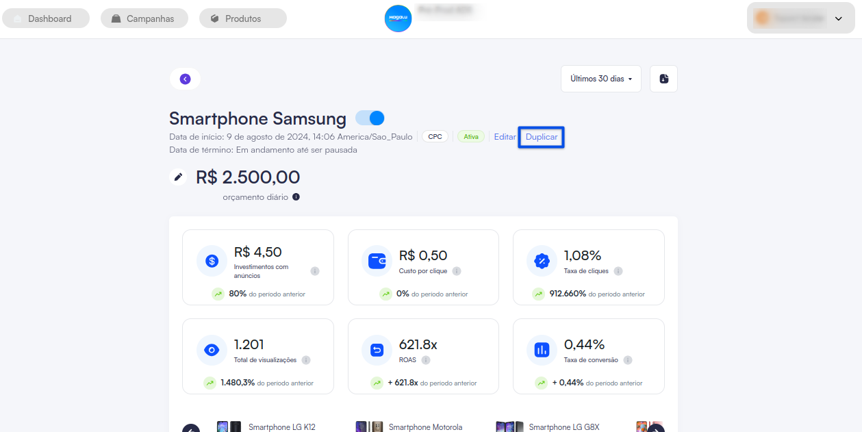The image size is (862, 432).
Task: Open the Campanhas tab
Action: [x=144, y=18]
